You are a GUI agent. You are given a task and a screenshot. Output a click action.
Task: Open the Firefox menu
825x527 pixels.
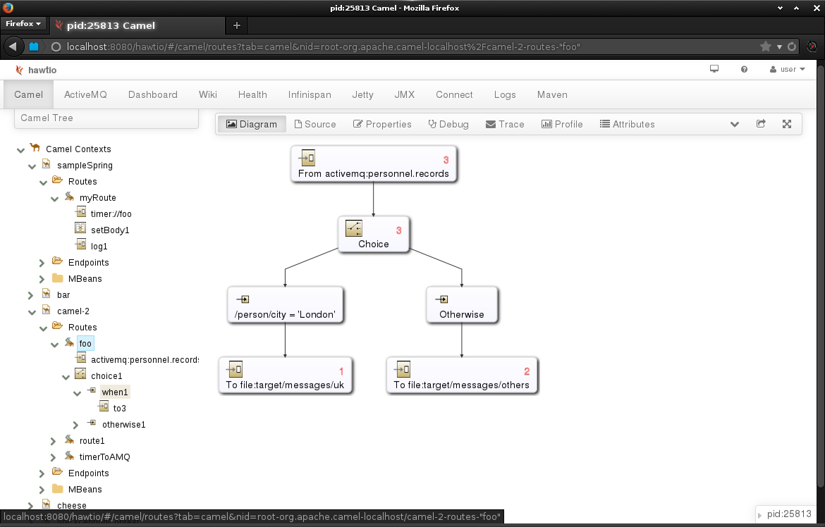pos(23,23)
